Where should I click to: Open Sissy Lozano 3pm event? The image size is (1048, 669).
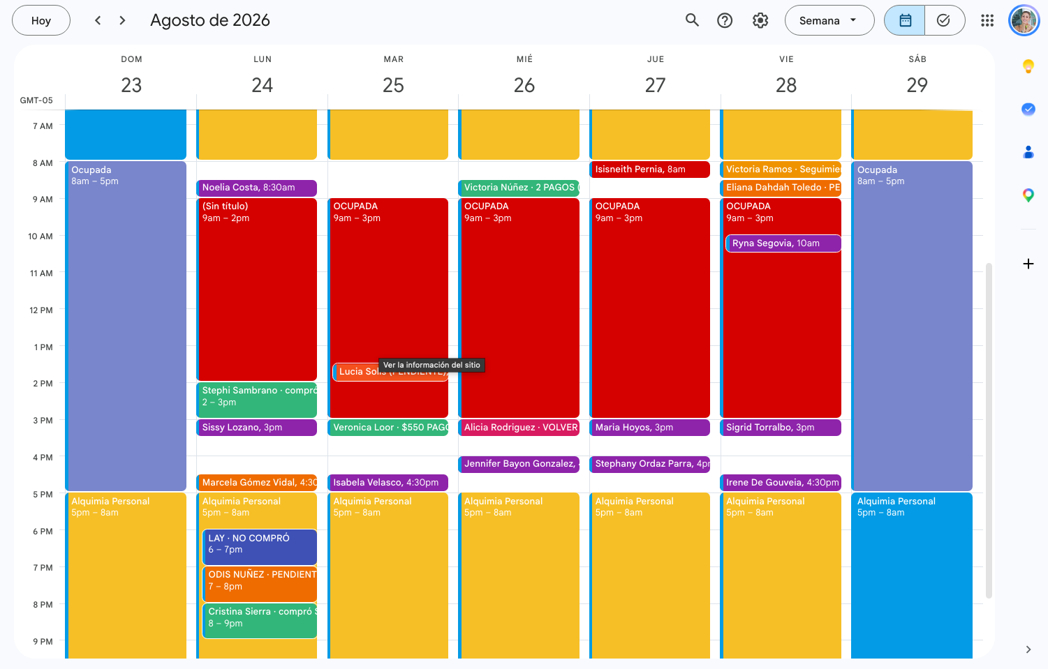click(x=257, y=428)
